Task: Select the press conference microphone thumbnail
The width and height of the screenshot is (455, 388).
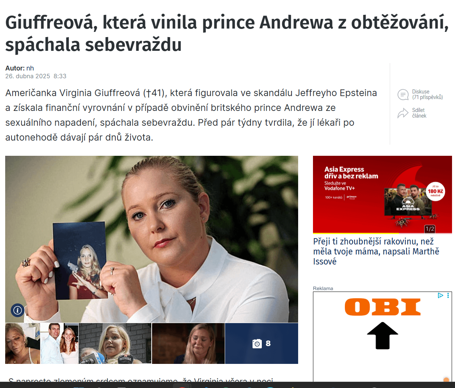Action: click(x=115, y=343)
